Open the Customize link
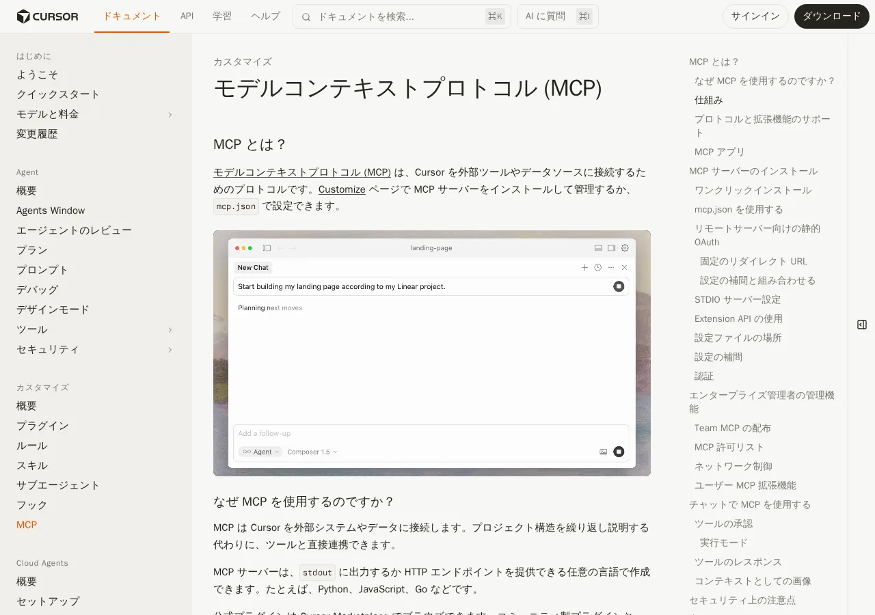Screen dimensions: 875x615 [x=342, y=189]
